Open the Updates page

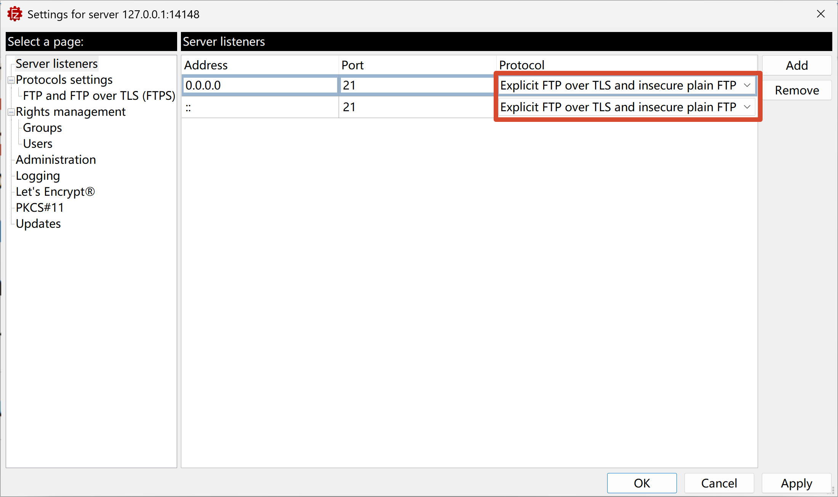(x=38, y=224)
